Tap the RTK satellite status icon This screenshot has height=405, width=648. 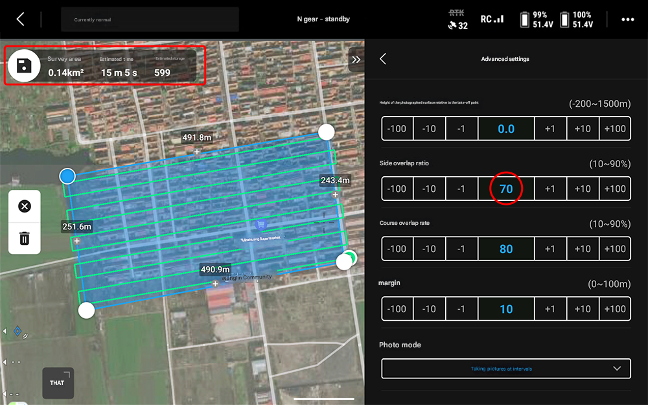pos(457,19)
